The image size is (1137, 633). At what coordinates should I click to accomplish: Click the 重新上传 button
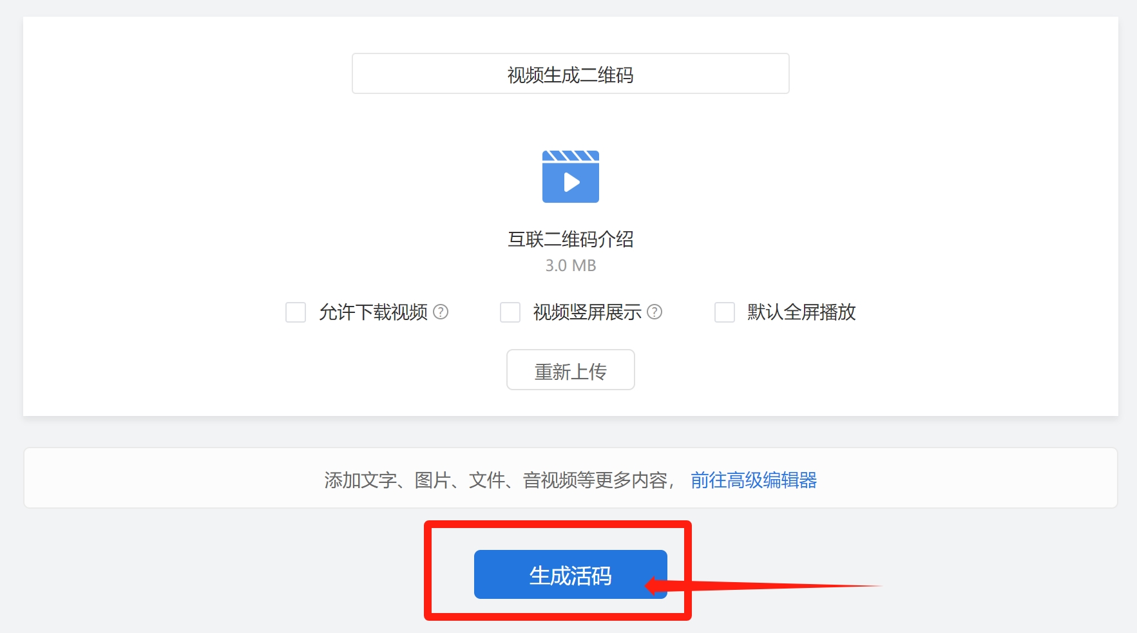click(x=571, y=370)
